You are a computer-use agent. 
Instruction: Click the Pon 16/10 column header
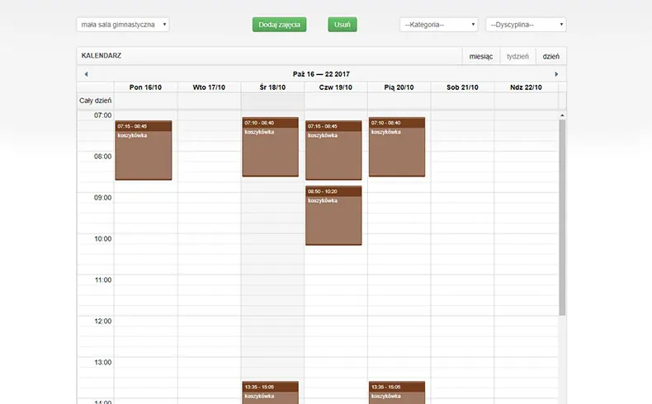145,87
